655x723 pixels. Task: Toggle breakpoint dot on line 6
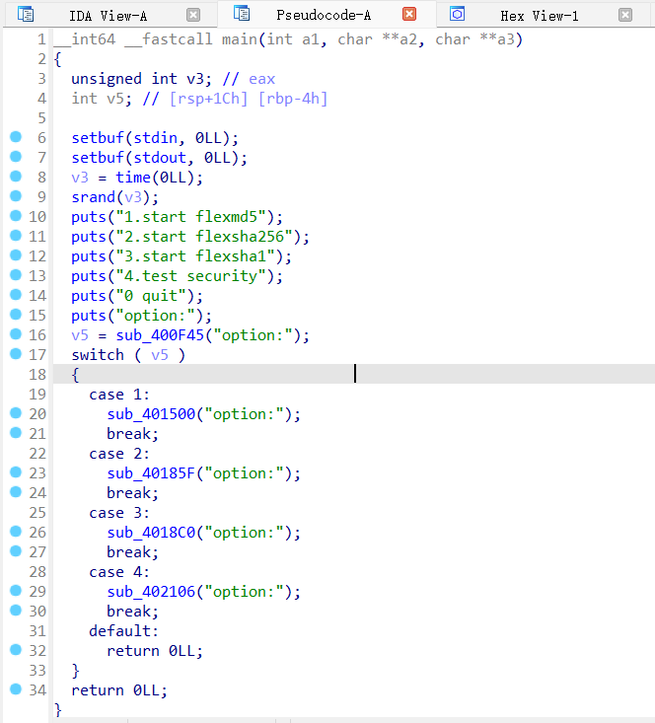pos(15,137)
